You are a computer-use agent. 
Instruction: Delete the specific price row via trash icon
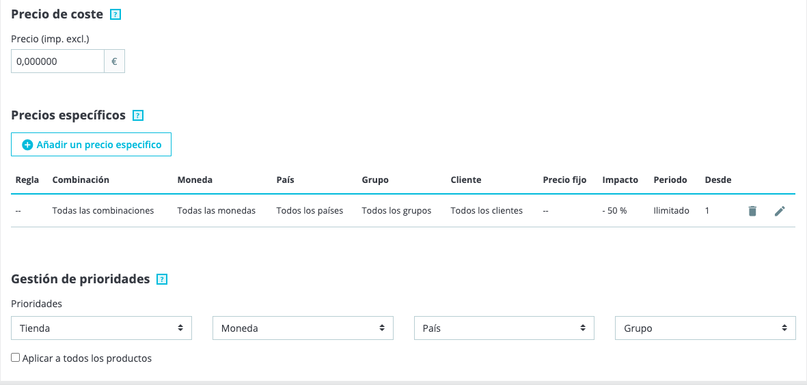pyautogui.click(x=752, y=211)
